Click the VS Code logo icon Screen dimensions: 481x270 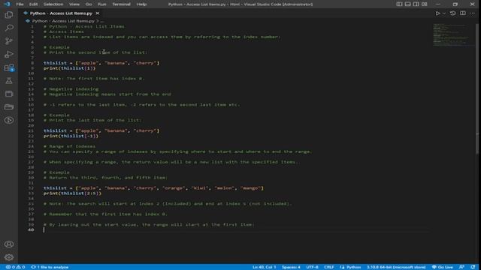tap(7, 4)
